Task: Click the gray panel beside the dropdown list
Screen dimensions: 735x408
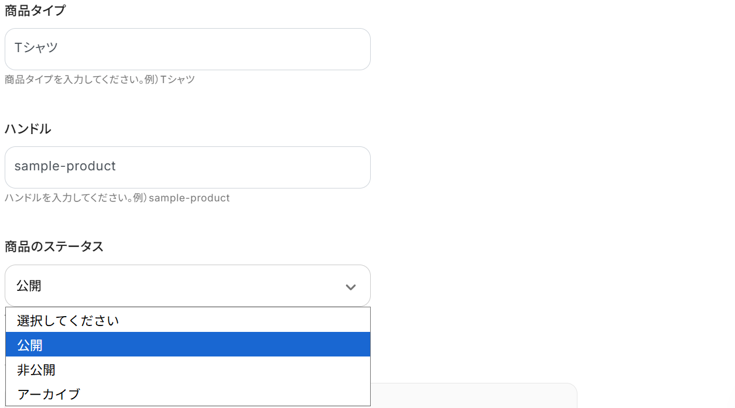Action: click(x=473, y=396)
